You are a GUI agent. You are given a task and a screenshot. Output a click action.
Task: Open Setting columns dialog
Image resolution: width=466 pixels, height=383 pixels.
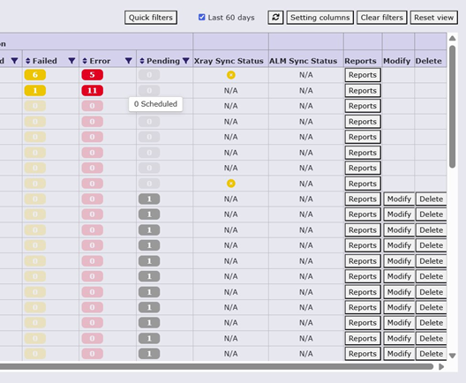point(320,18)
